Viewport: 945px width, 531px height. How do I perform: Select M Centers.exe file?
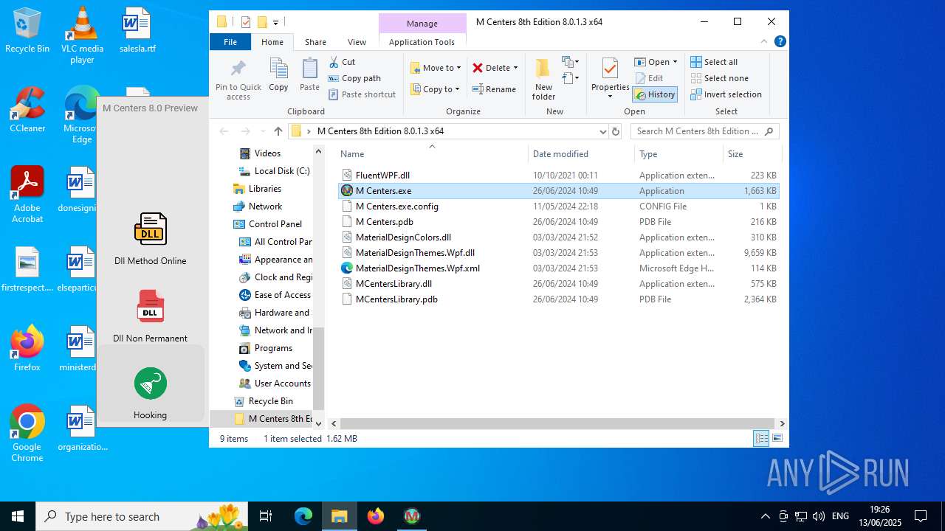(559, 191)
